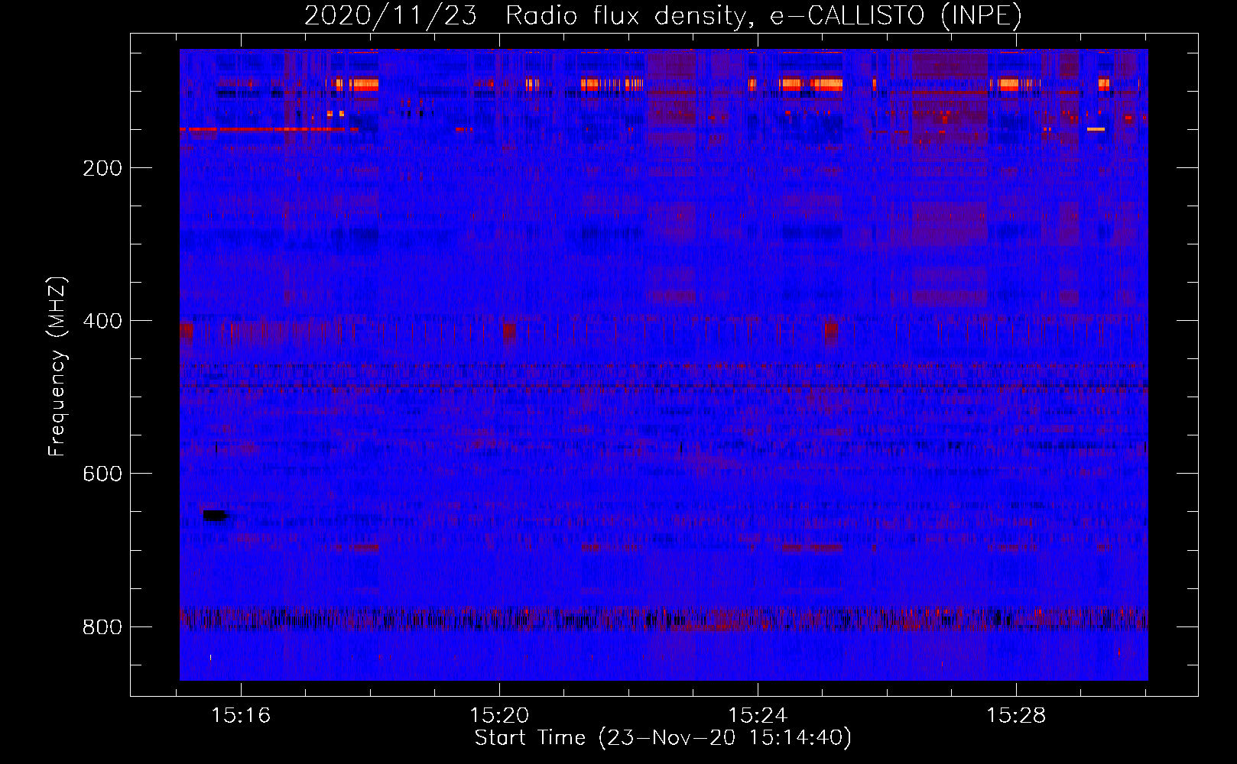Click the 15:20 time tick label

click(499, 716)
